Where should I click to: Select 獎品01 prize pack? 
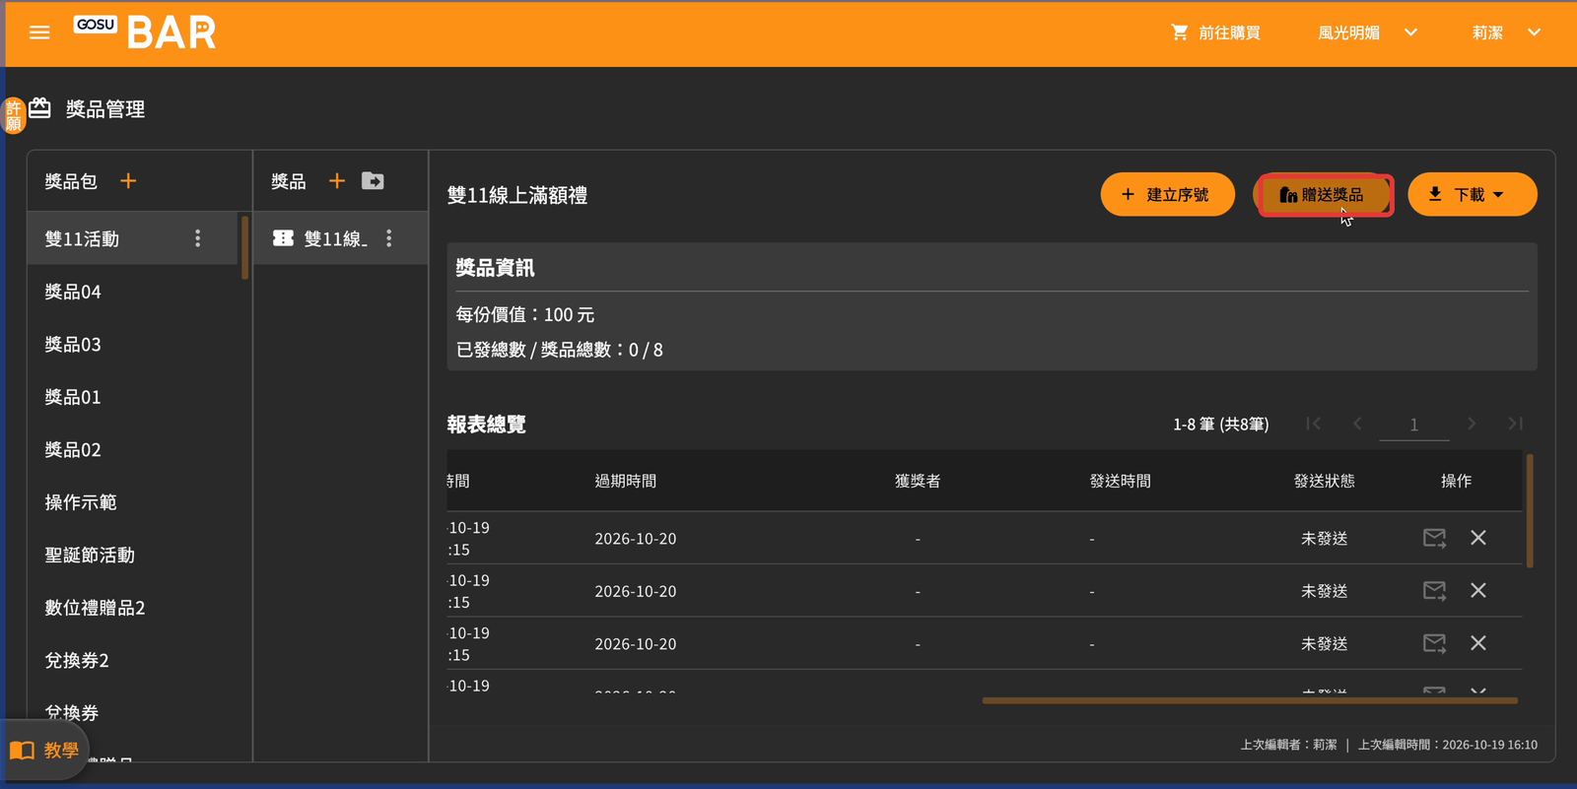click(x=134, y=397)
